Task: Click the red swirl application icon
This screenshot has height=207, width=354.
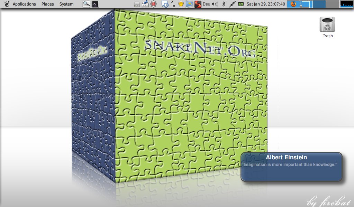Action: [x=198, y=4]
